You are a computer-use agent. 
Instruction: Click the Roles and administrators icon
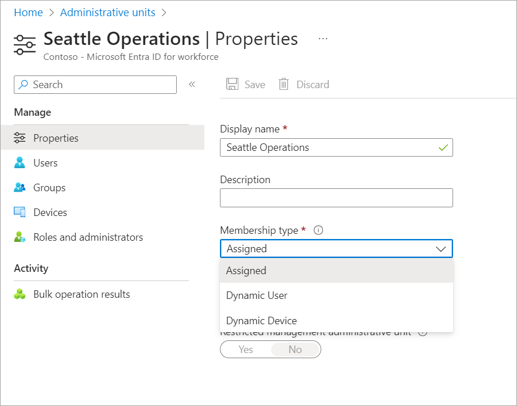(x=20, y=237)
